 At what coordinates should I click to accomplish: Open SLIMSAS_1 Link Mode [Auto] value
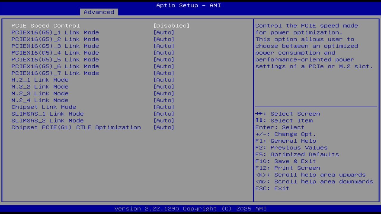pyautogui.click(x=163, y=114)
